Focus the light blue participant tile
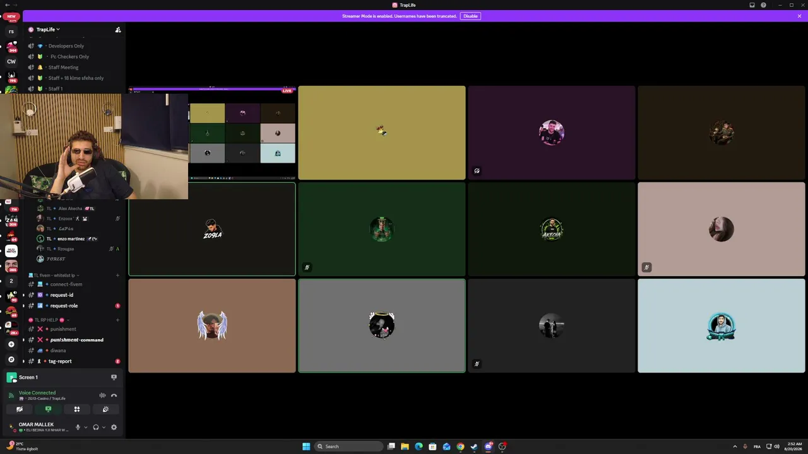Viewport: 808px width, 454px height. [x=722, y=326]
